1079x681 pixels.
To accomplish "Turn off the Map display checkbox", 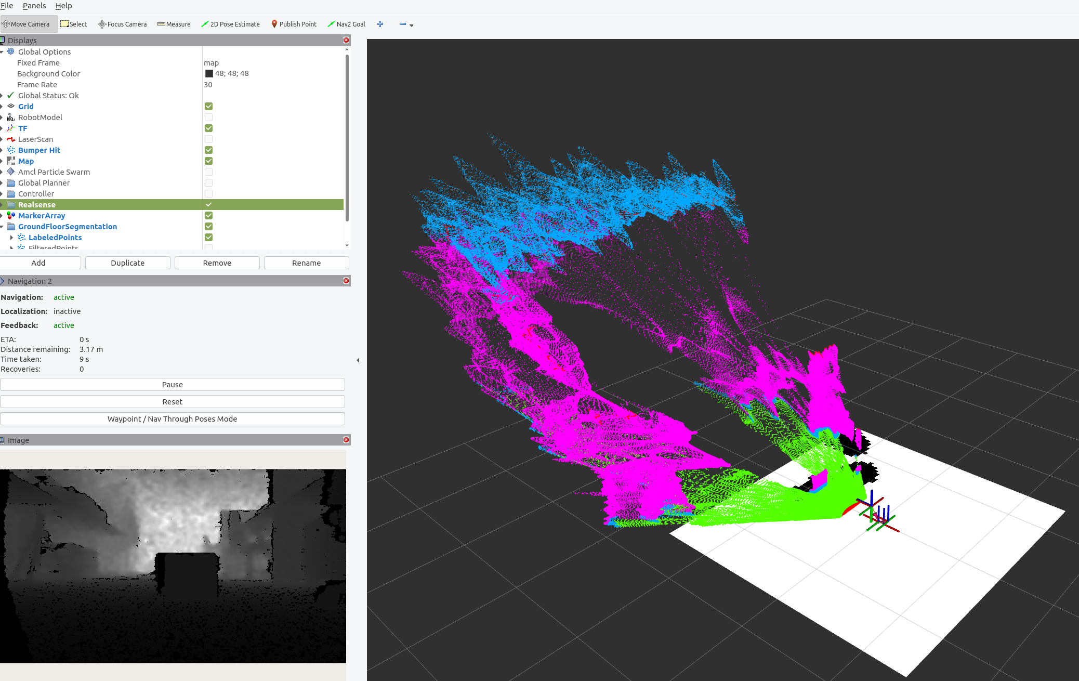I will coord(208,161).
